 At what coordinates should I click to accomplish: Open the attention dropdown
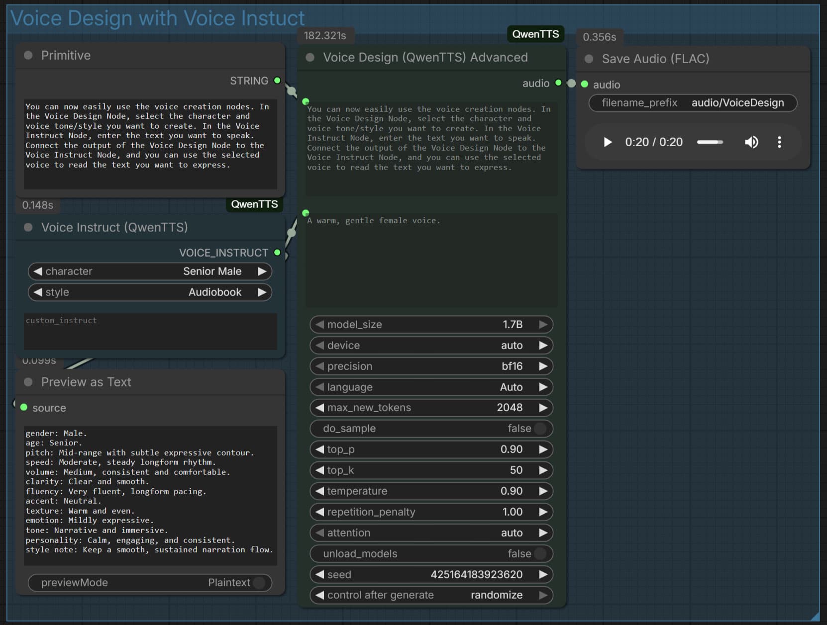[431, 533]
